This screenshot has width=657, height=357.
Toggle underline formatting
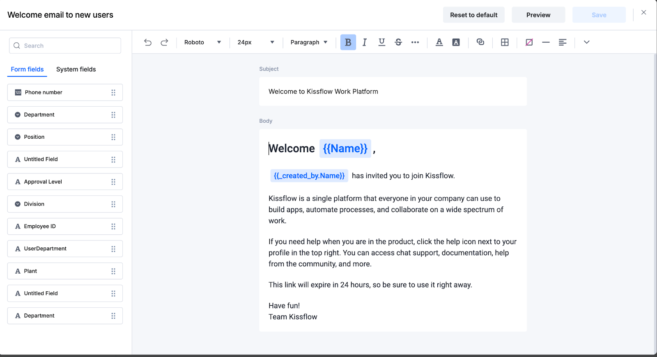382,42
